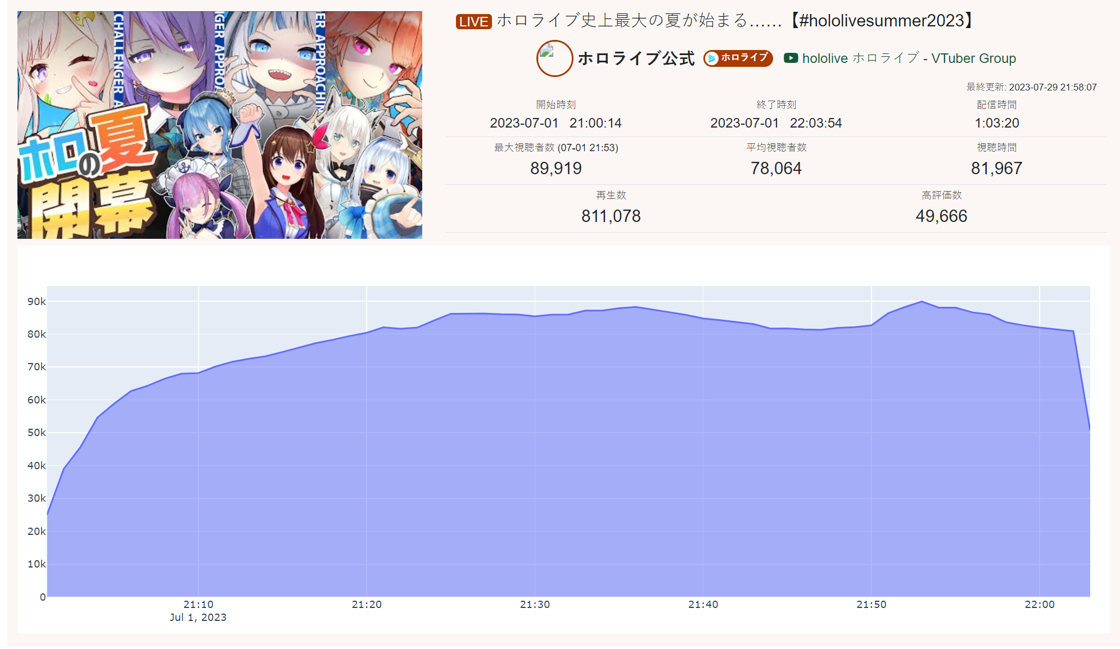
Task: Open the broken channel avatar image
Action: point(554,58)
